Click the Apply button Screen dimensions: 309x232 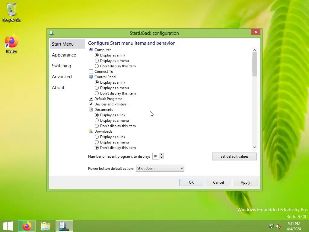tap(245, 182)
